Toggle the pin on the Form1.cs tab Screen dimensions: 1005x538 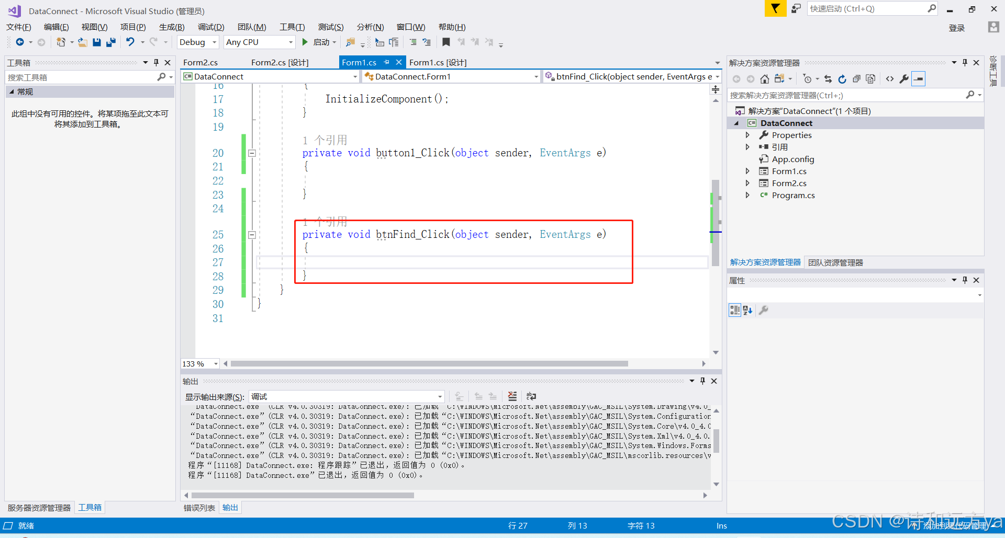(387, 62)
